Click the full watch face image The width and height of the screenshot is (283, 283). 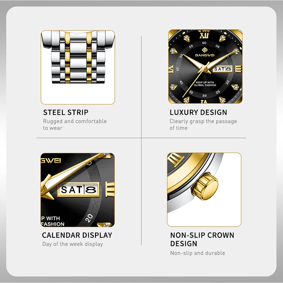click(205, 66)
